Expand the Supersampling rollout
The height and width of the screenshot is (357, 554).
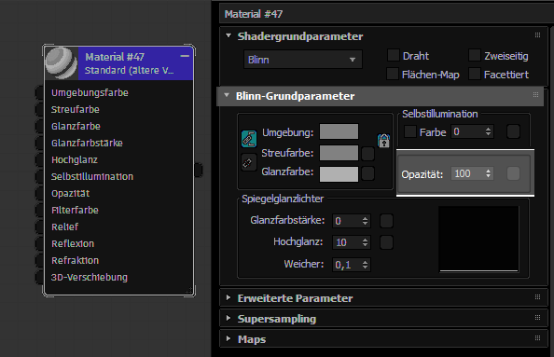229,318
